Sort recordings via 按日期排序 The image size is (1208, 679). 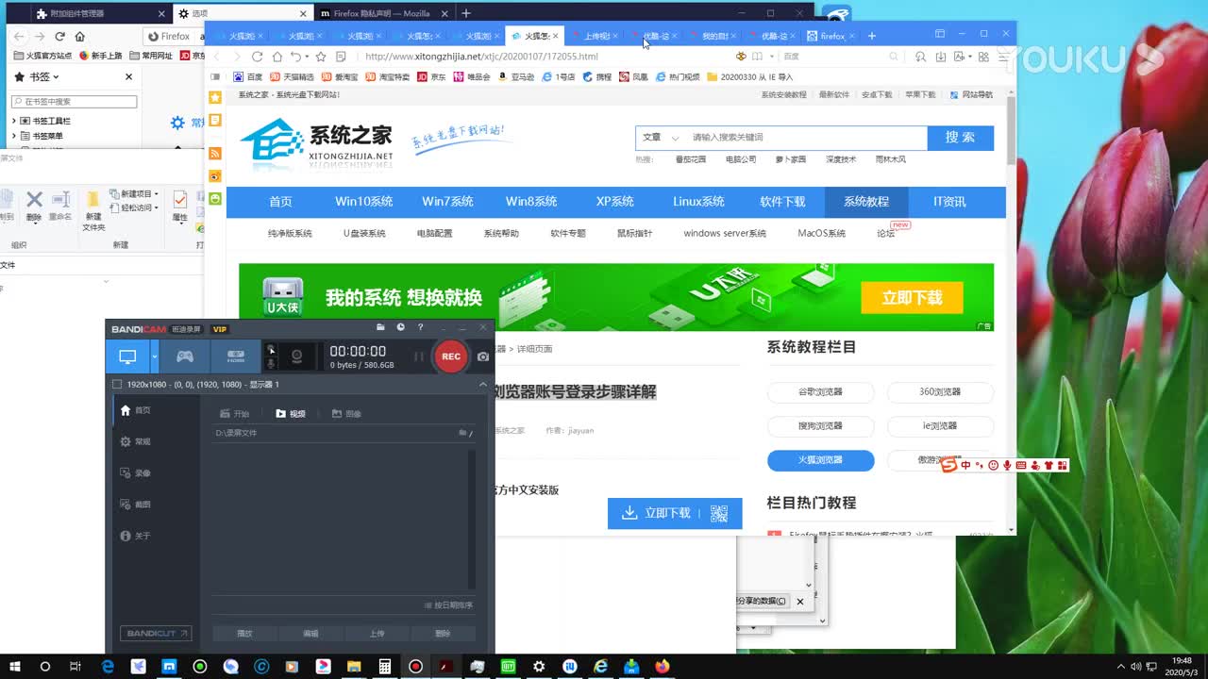point(448,605)
